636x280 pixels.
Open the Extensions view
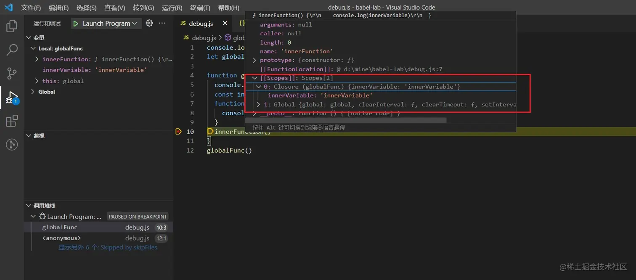[x=12, y=121]
